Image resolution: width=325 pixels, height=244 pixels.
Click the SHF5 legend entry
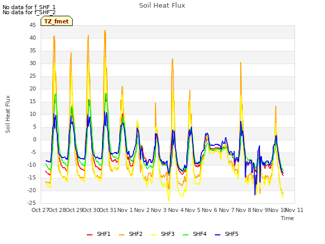pyautogui.click(x=226, y=234)
